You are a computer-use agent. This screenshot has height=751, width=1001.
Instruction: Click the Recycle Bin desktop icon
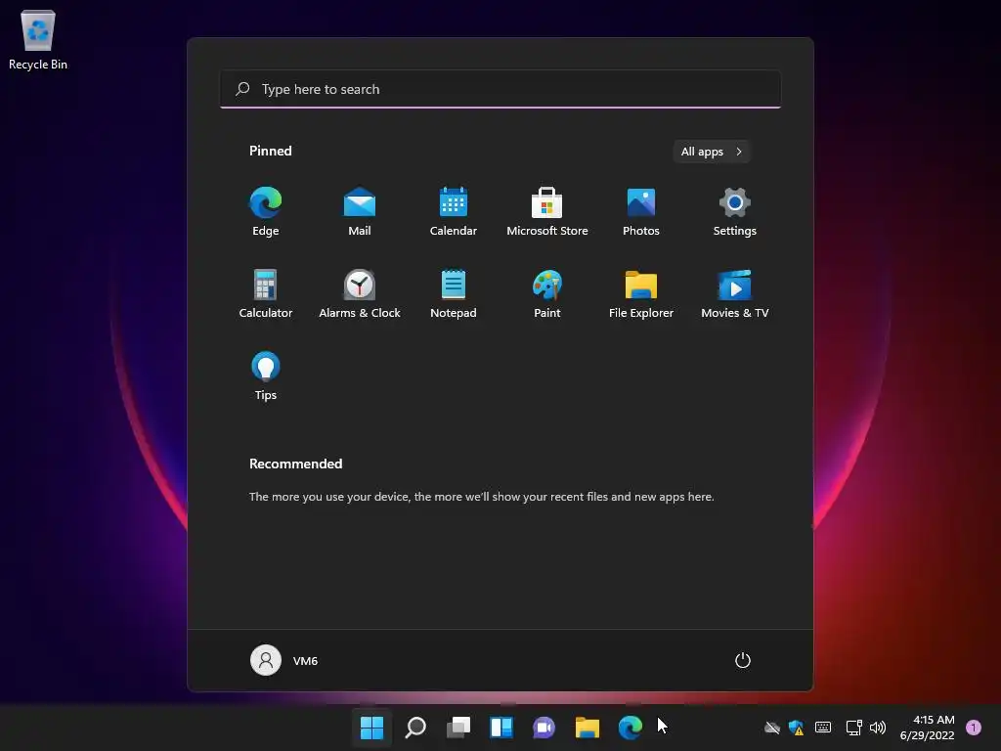[x=38, y=39]
